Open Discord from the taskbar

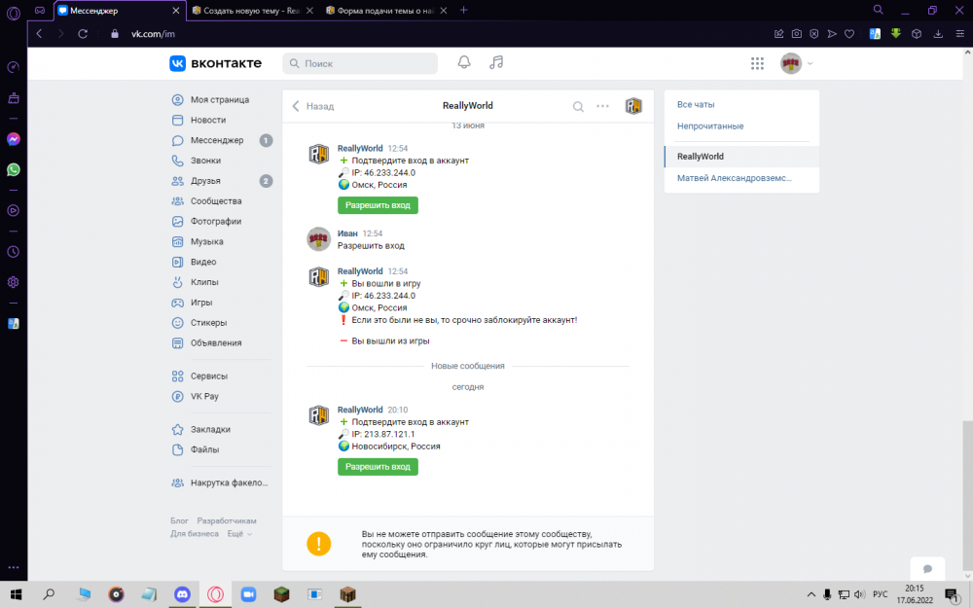point(182,594)
